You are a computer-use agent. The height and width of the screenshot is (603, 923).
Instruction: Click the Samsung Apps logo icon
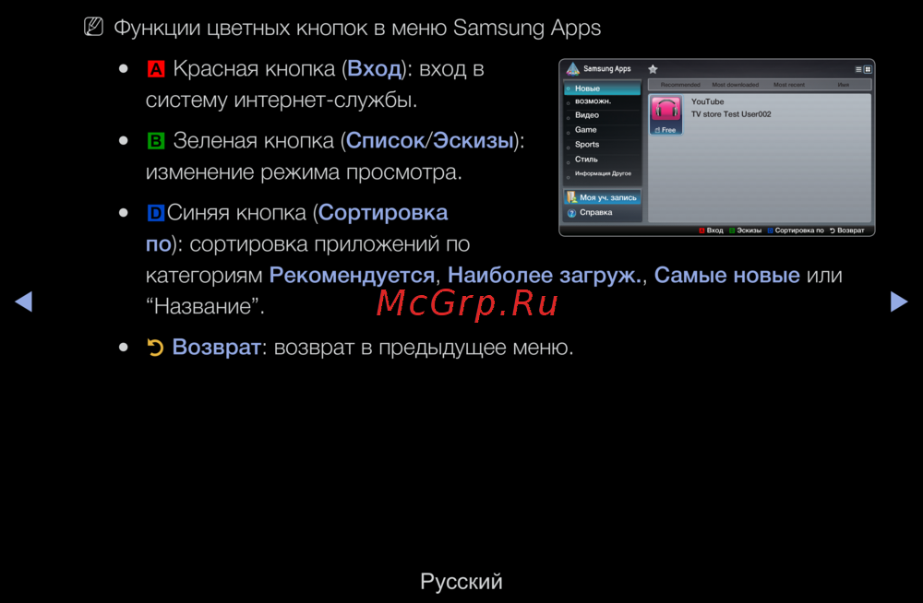[572, 69]
